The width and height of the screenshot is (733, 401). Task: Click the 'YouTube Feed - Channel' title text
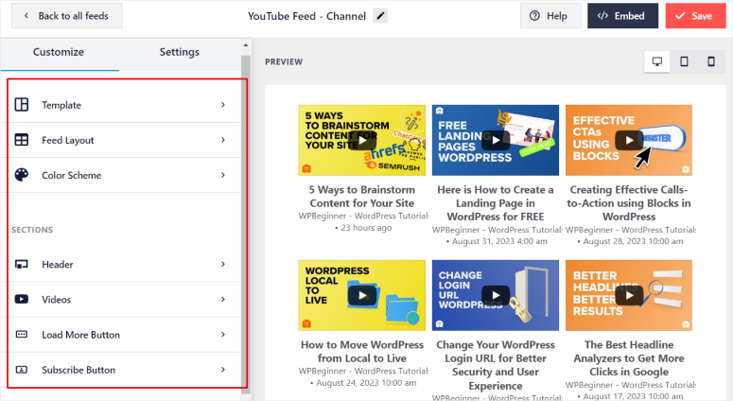tap(306, 16)
